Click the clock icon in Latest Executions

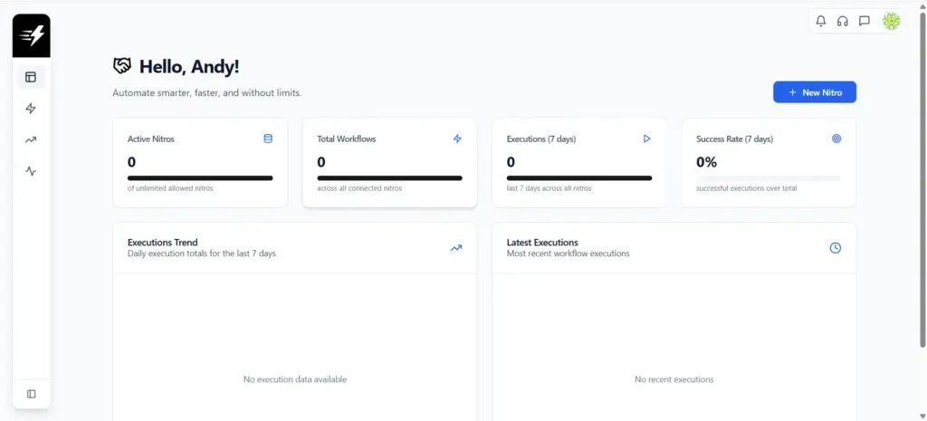836,248
